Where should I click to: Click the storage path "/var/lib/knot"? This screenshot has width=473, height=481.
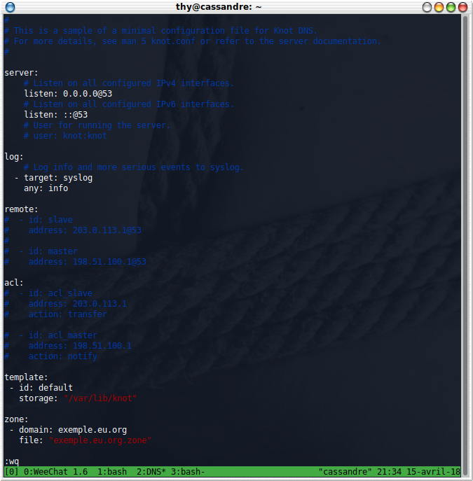pos(100,398)
